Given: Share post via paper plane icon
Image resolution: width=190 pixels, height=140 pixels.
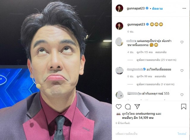Looking at the screenshot, I should 137,106.
